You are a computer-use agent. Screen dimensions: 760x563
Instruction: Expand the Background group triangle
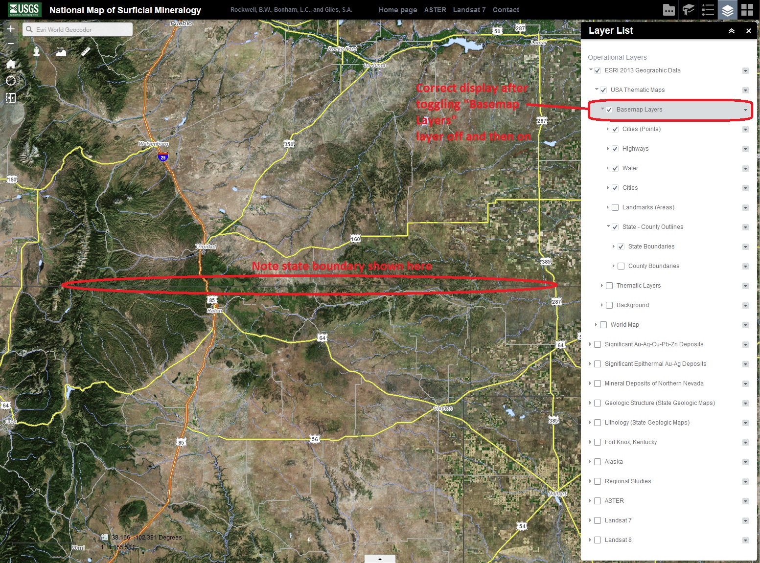pyautogui.click(x=602, y=305)
